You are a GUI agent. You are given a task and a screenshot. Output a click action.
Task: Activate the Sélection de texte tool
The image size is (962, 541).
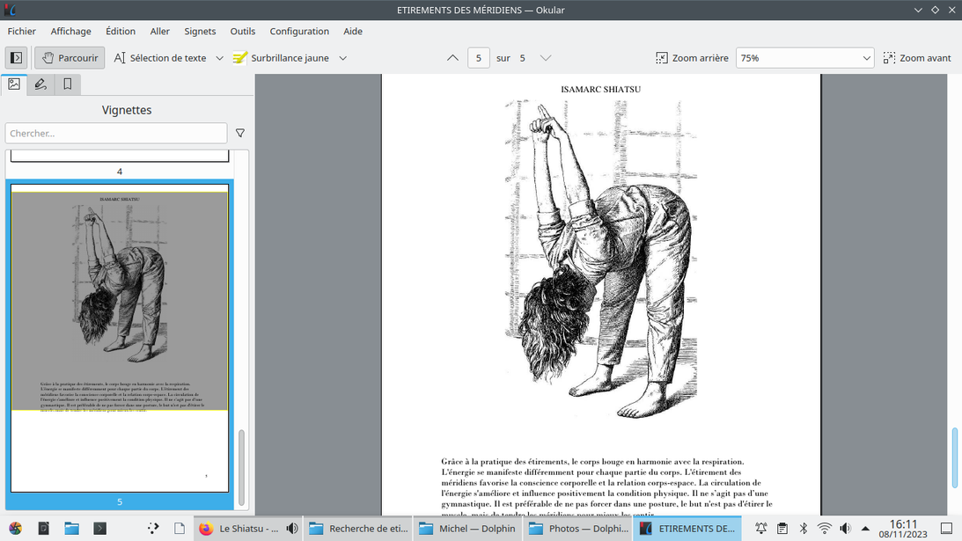click(159, 58)
